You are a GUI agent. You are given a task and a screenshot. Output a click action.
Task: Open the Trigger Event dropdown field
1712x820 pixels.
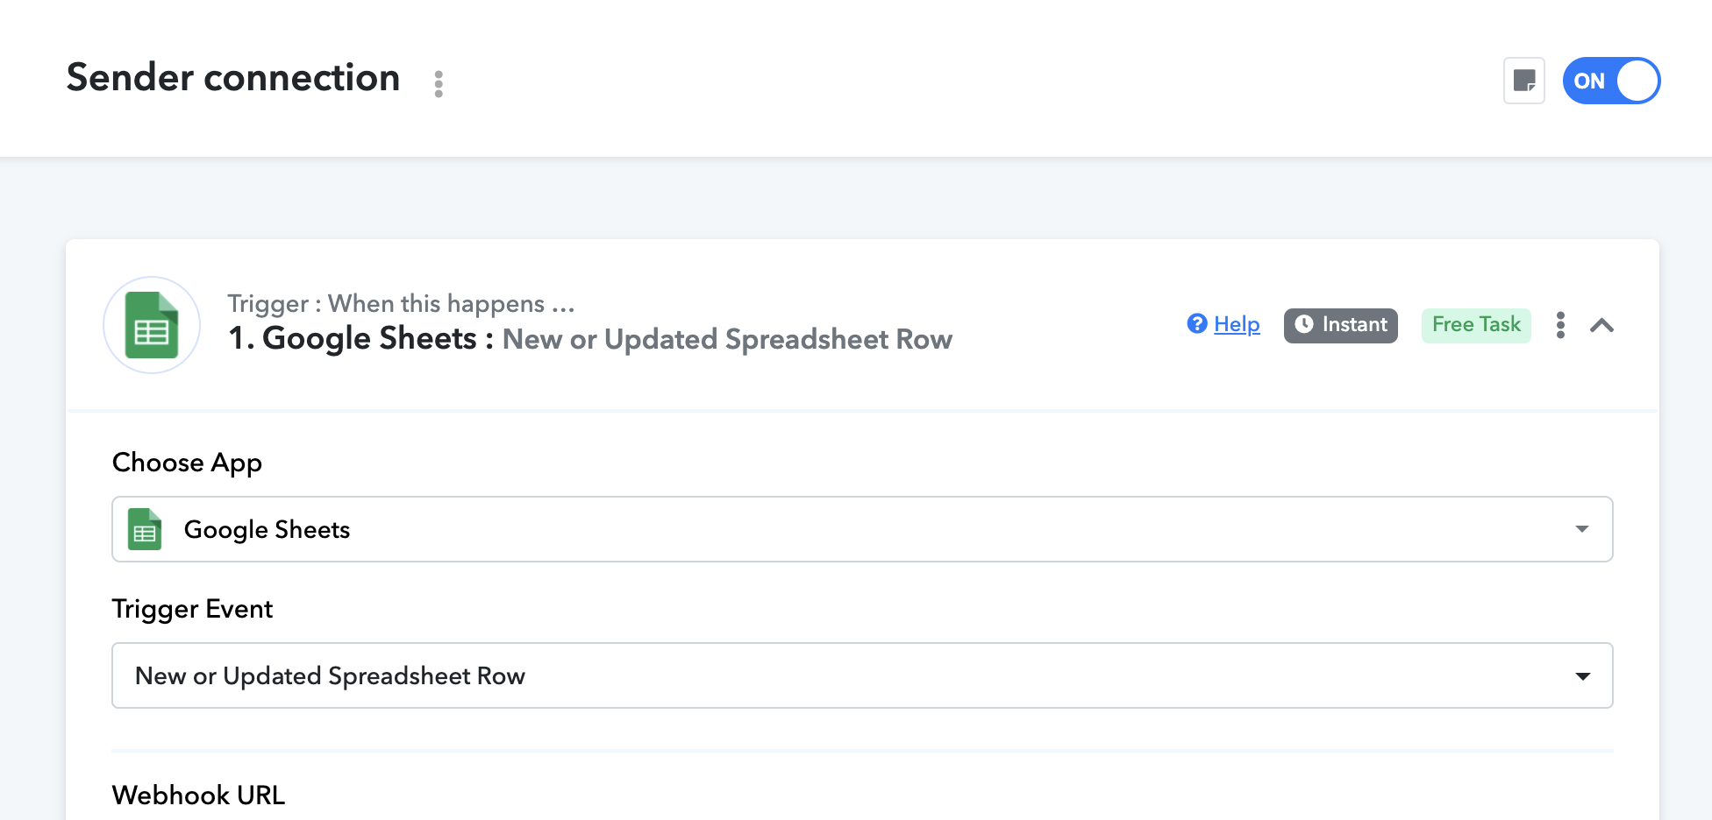coord(861,675)
